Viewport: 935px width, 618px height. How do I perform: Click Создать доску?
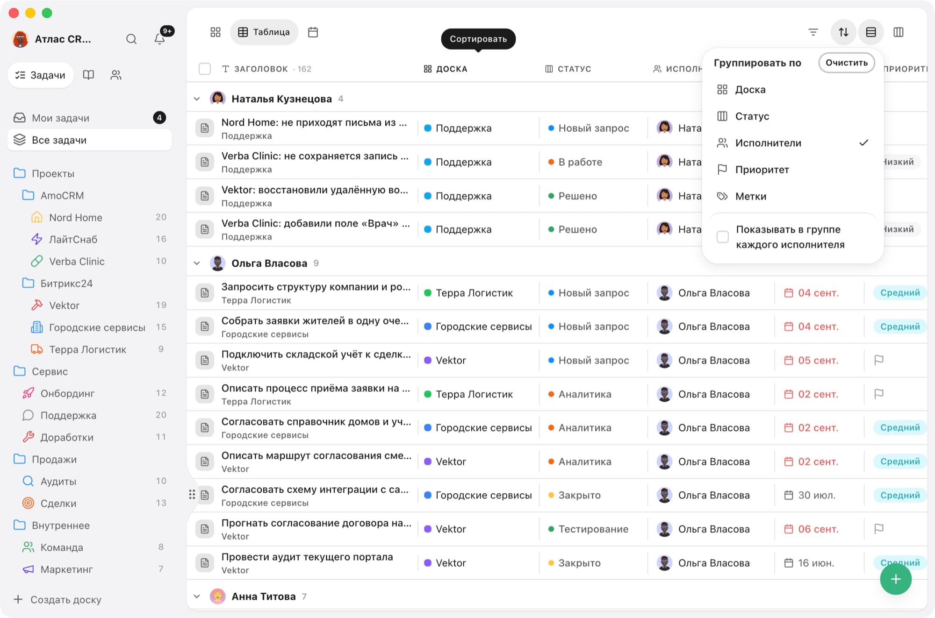pyautogui.click(x=58, y=599)
